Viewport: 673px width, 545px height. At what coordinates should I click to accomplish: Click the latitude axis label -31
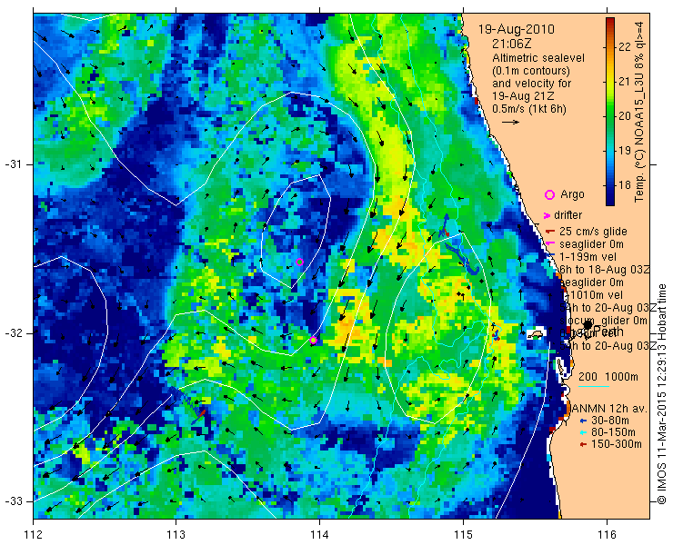(13, 164)
